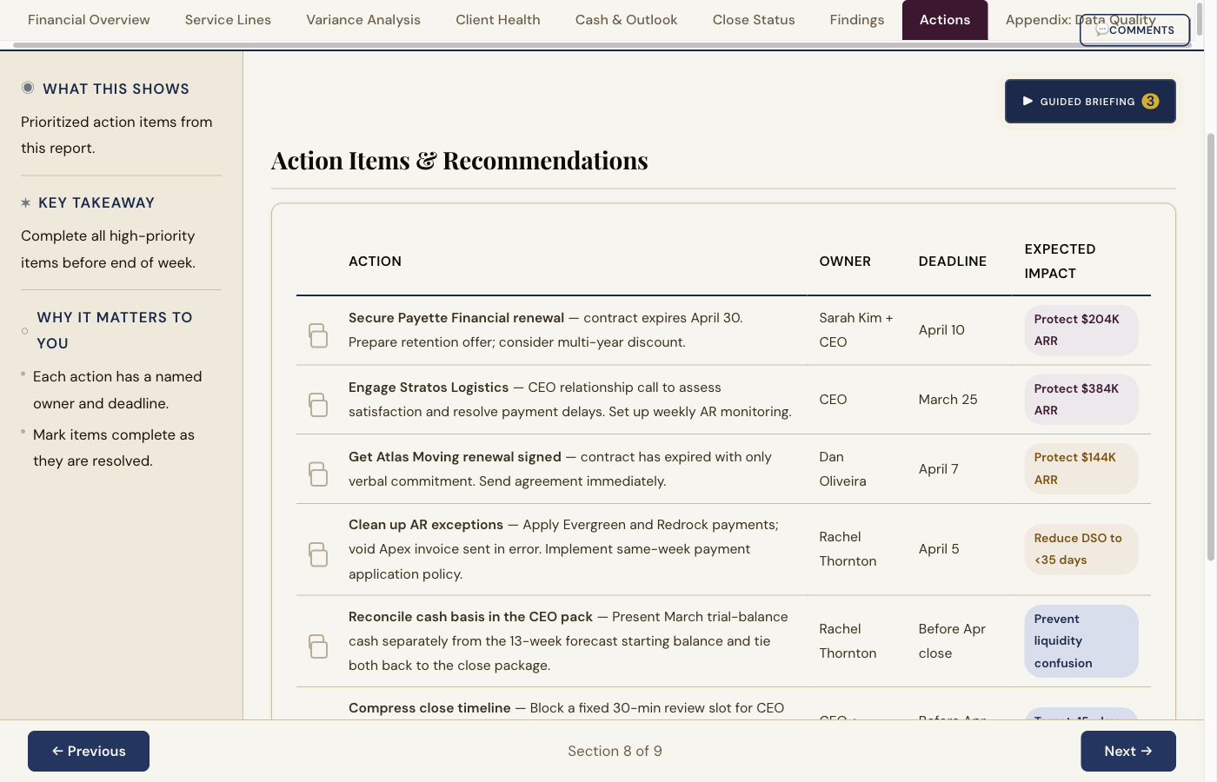Open the Comments panel button
This screenshot has width=1217, height=782.
point(1134,30)
